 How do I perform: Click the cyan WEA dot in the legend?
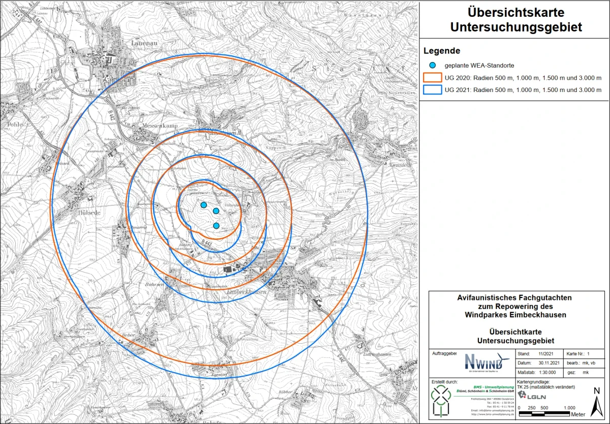pyautogui.click(x=432, y=66)
